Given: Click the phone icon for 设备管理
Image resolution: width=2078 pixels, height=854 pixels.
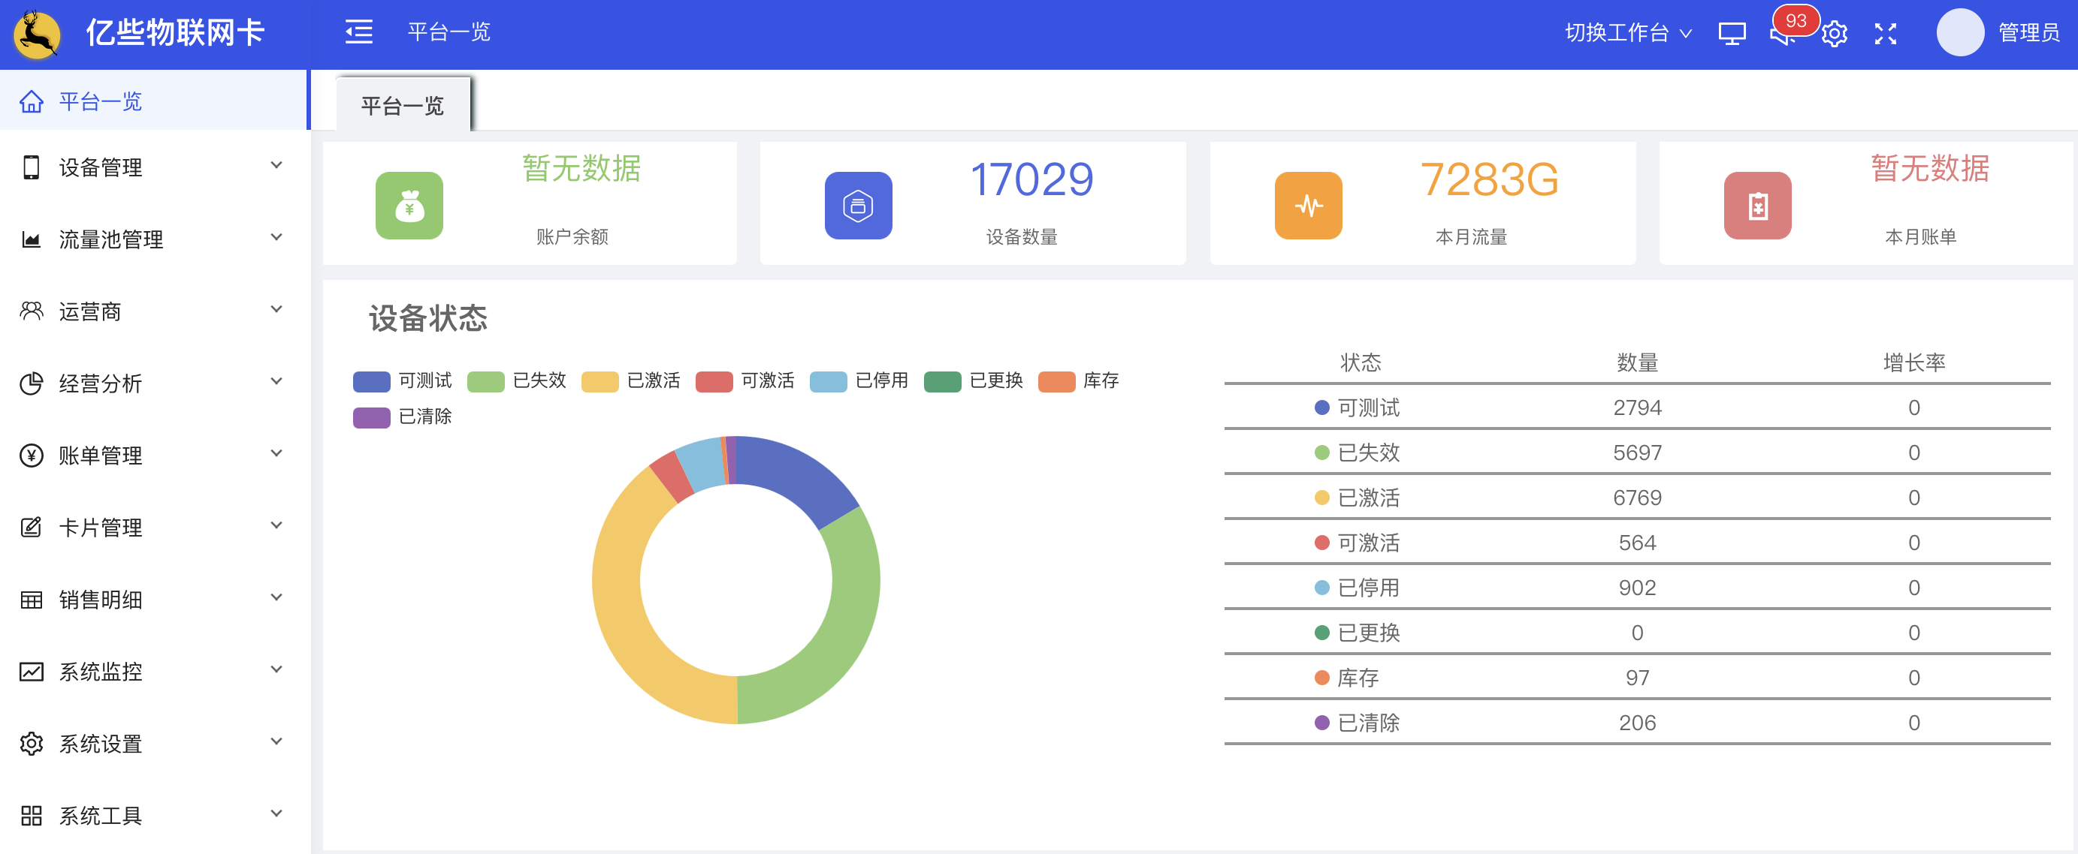Looking at the screenshot, I should pyautogui.click(x=32, y=167).
